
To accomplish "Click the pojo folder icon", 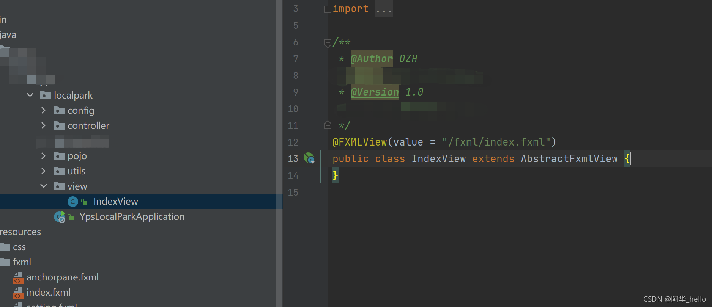I will [59, 156].
